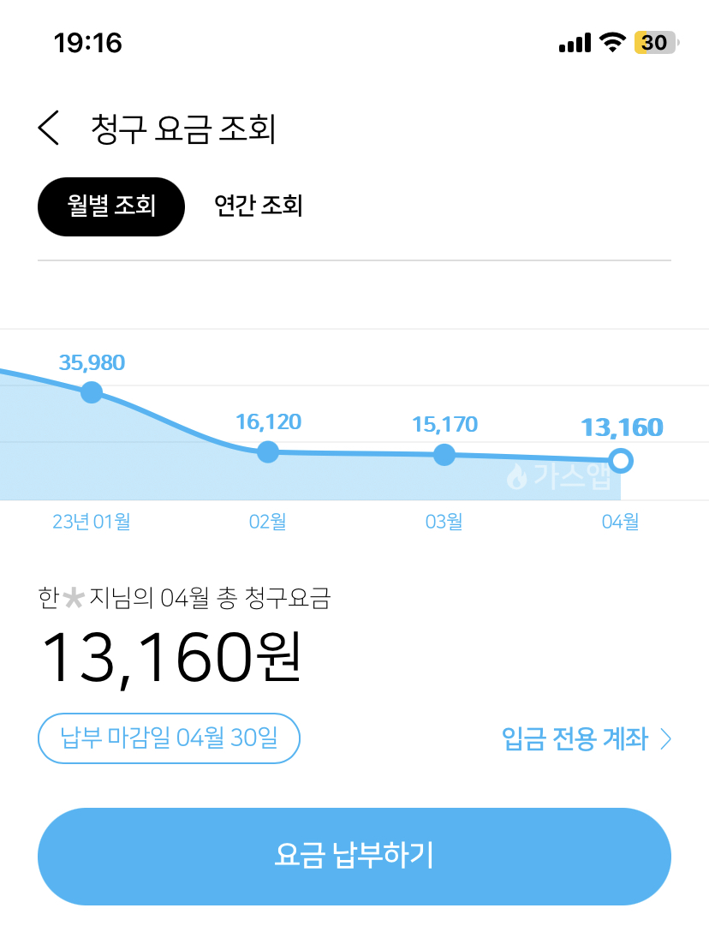
Task: Tap the back arrow icon
Action: 50,128
